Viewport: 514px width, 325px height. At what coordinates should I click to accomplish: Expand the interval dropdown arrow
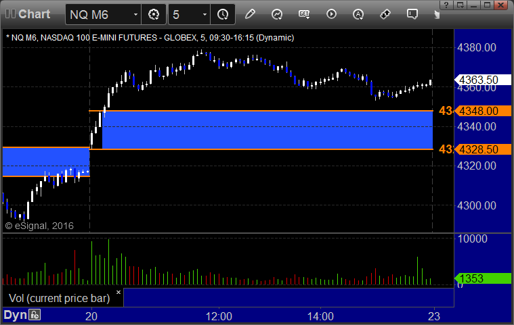(205, 15)
